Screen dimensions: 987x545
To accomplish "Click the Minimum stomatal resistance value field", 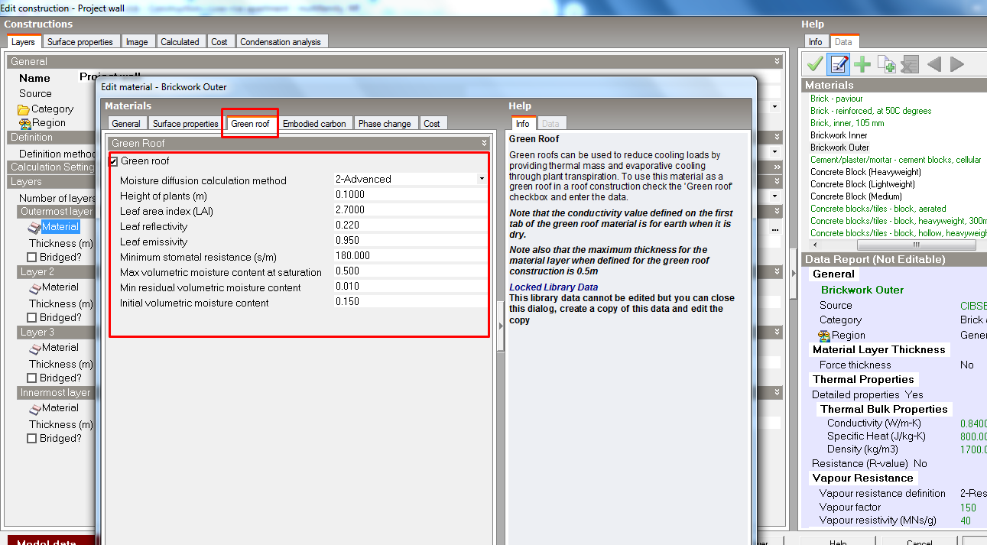I will click(x=409, y=256).
